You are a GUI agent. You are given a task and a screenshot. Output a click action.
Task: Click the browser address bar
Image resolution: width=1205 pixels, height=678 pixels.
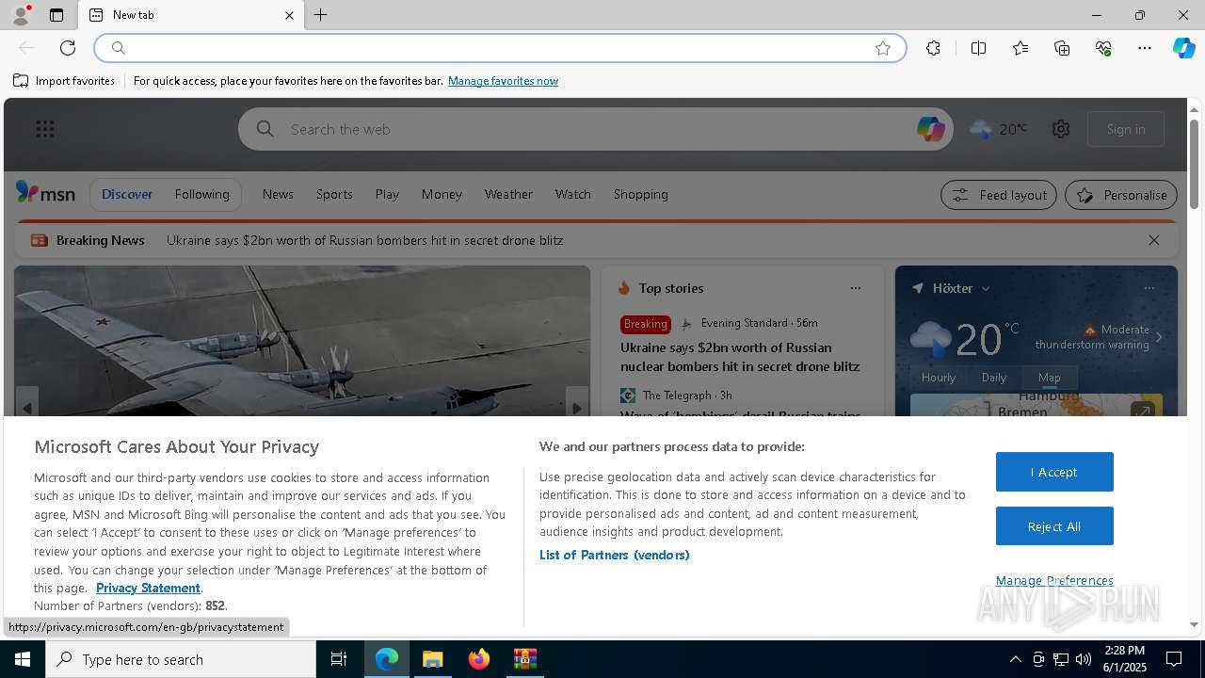click(500, 48)
